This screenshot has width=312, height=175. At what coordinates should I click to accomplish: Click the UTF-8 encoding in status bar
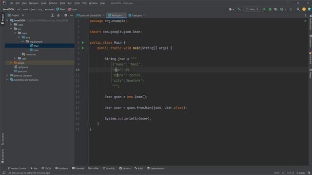291,173
